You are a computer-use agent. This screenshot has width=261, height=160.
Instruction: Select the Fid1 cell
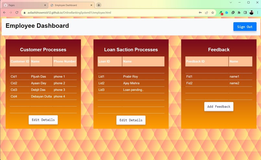[x=207, y=76]
